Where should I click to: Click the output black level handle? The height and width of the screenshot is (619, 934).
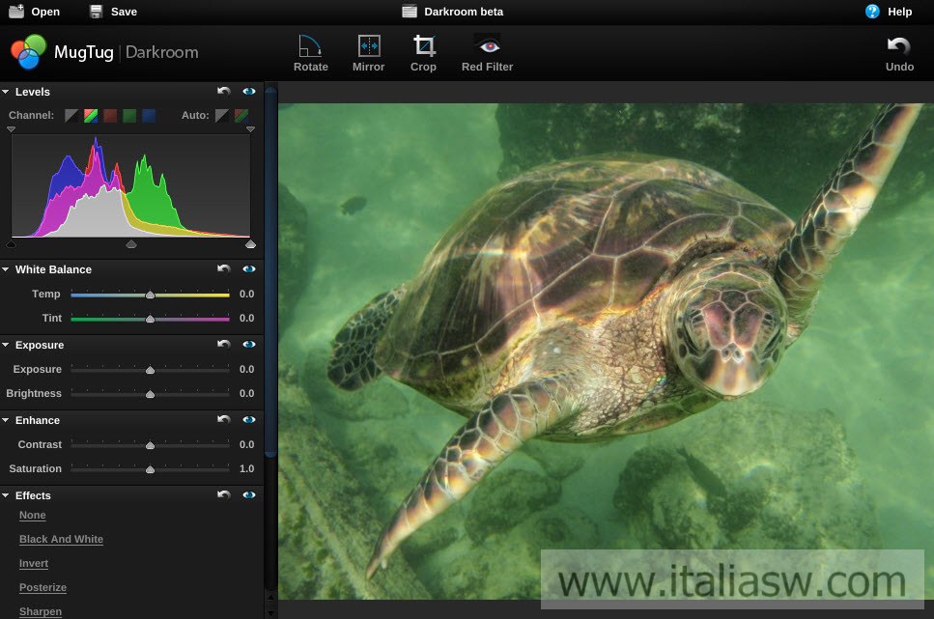click(x=11, y=128)
